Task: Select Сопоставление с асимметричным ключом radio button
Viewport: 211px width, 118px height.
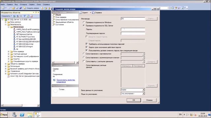Action: (x=84, y=57)
